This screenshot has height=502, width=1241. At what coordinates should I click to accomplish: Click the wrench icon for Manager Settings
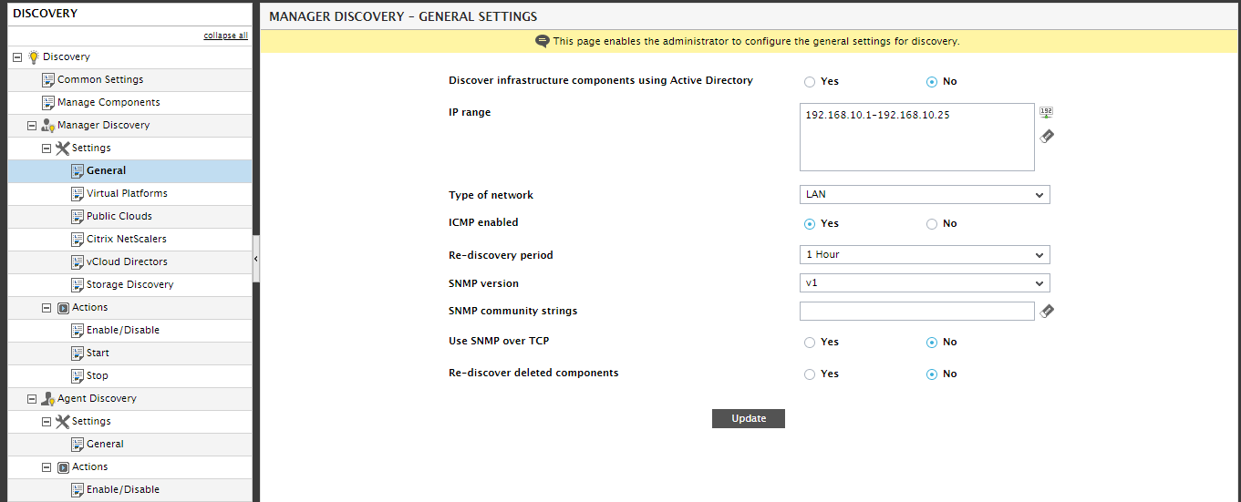(x=62, y=148)
